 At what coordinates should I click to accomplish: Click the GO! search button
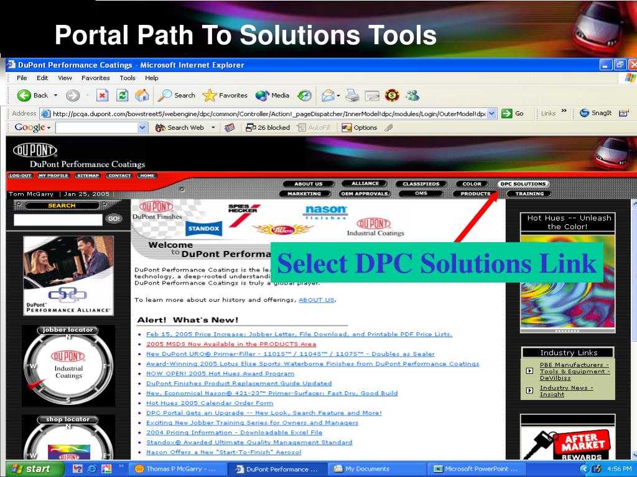114,219
